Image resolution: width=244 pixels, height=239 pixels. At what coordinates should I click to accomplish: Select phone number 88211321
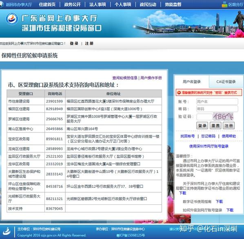coord(54,198)
